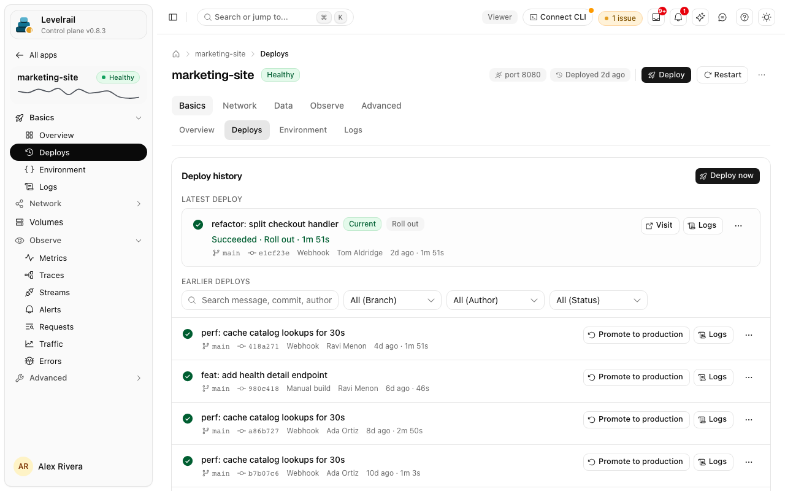Click the Levelrail logo icon

pyautogui.click(x=25, y=25)
